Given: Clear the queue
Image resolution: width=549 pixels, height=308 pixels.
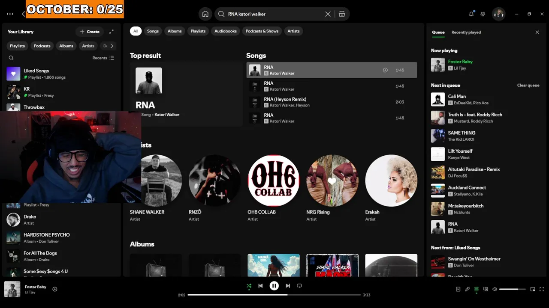Looking at the screenshot, I should [528, 86].
